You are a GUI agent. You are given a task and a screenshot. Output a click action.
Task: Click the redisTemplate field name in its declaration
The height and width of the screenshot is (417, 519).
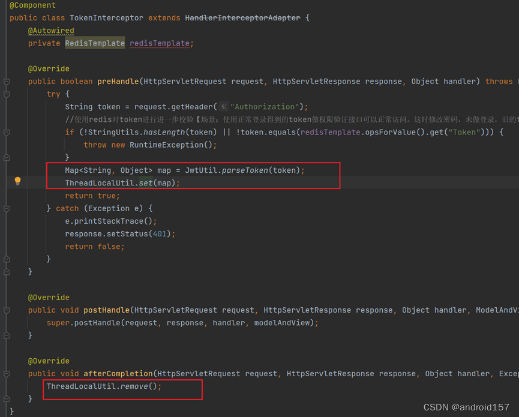tap(160, 43)
